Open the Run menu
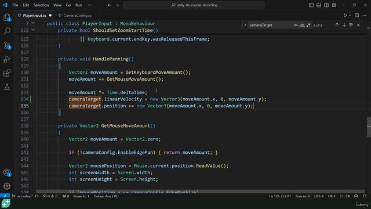The width and height of the screenshot is (371, 209). click(79, 5)
